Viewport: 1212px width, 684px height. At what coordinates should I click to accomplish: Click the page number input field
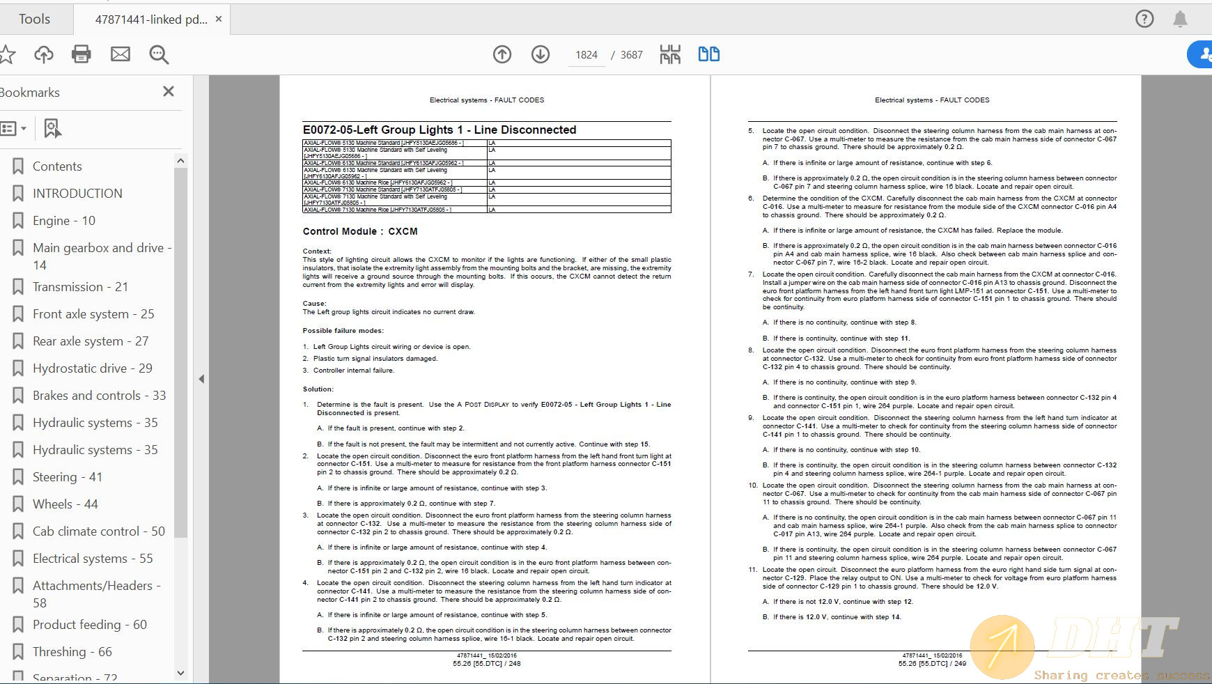(x=586, y=55)
